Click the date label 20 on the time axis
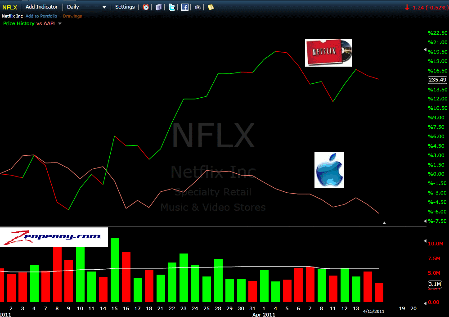This screenshot has width=449, height=317. click(x=413, y=308)
